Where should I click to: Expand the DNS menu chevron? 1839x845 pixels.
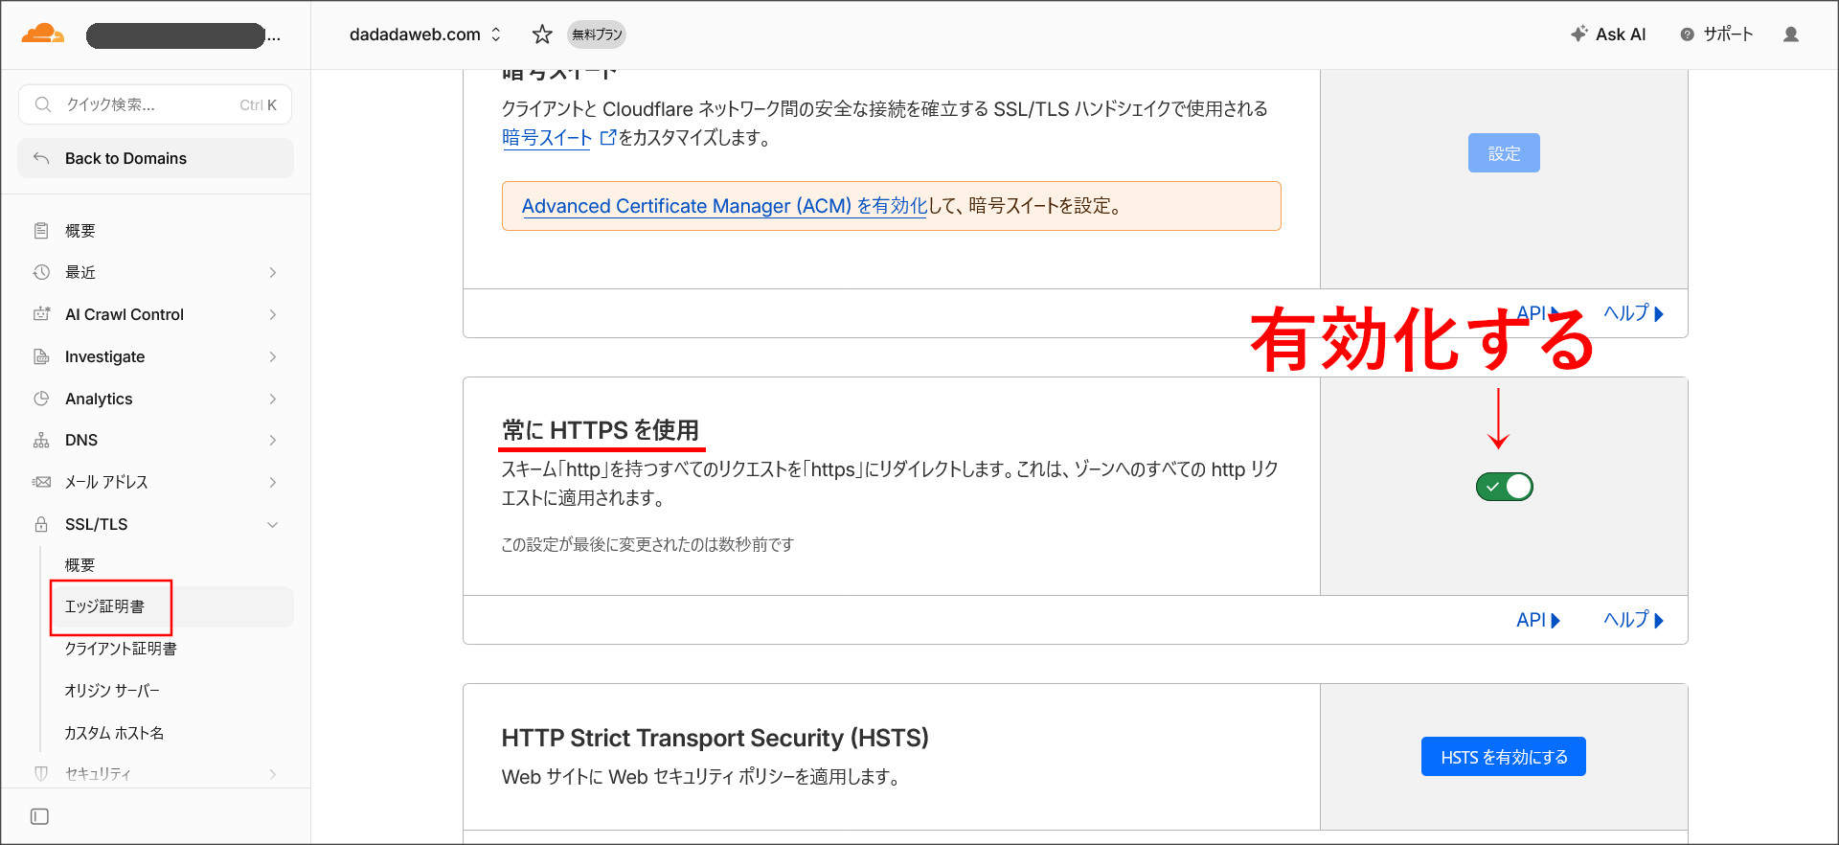273,440
